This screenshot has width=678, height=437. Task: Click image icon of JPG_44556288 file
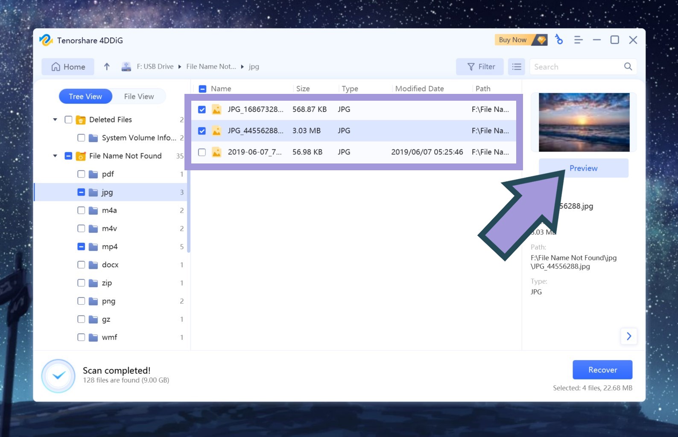(x=216, y=131)
